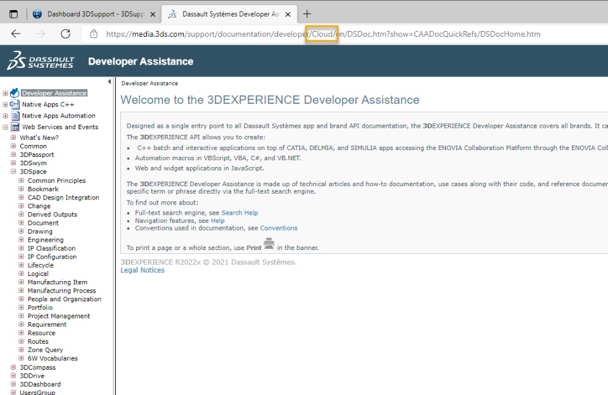Click the Native Apps Automation document icon
The width and height of the screenshot is (608, 395).
click(x=15, y=115)
